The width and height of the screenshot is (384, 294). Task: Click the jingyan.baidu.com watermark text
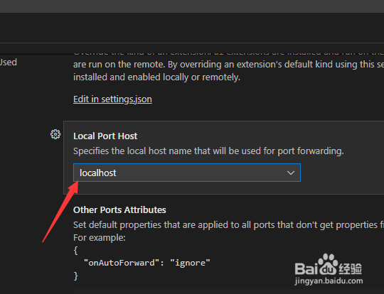pyautogui.click(x=329, y=281)
